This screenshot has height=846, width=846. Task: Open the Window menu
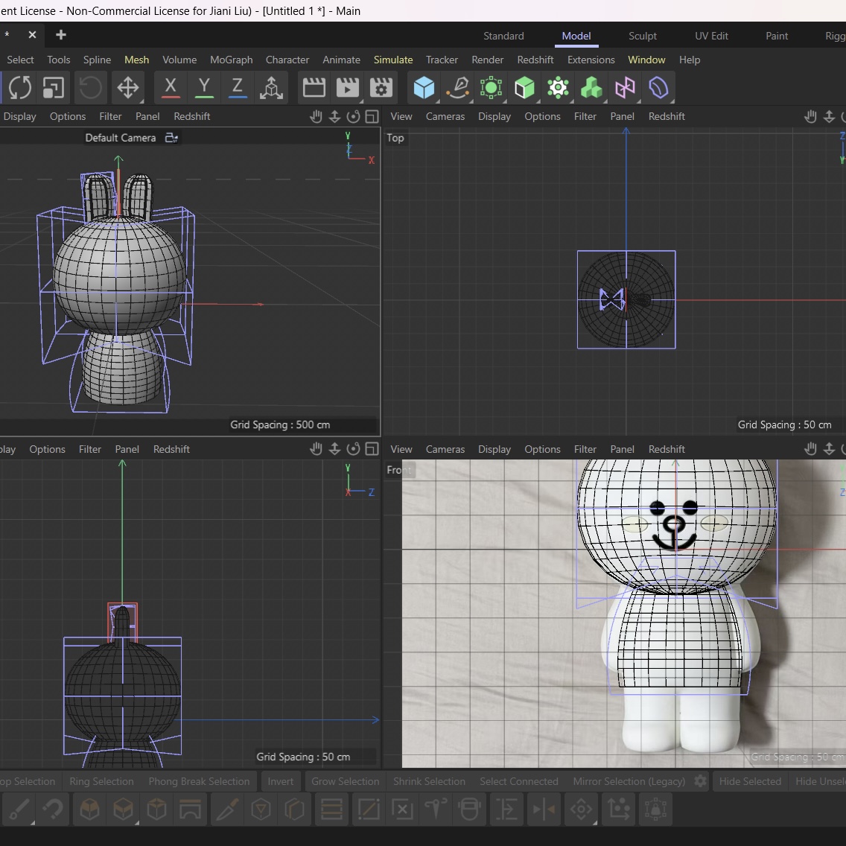click(x=646, y=60)
